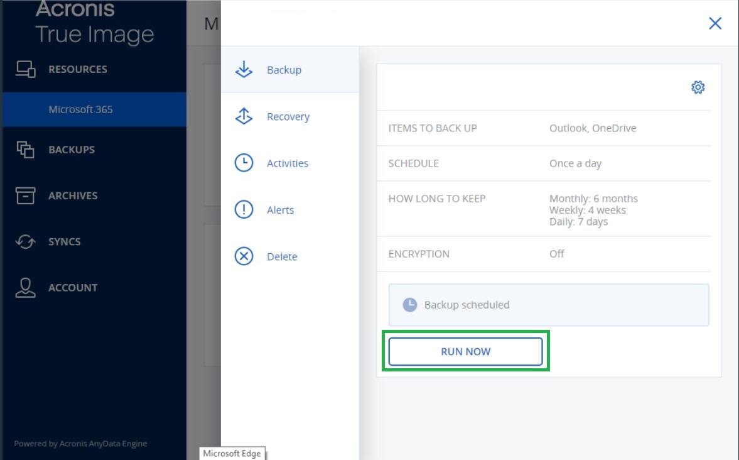This screenshot has height=460, width=739.
Task: Open the Account person icon
Action: [x=25, y=287]
